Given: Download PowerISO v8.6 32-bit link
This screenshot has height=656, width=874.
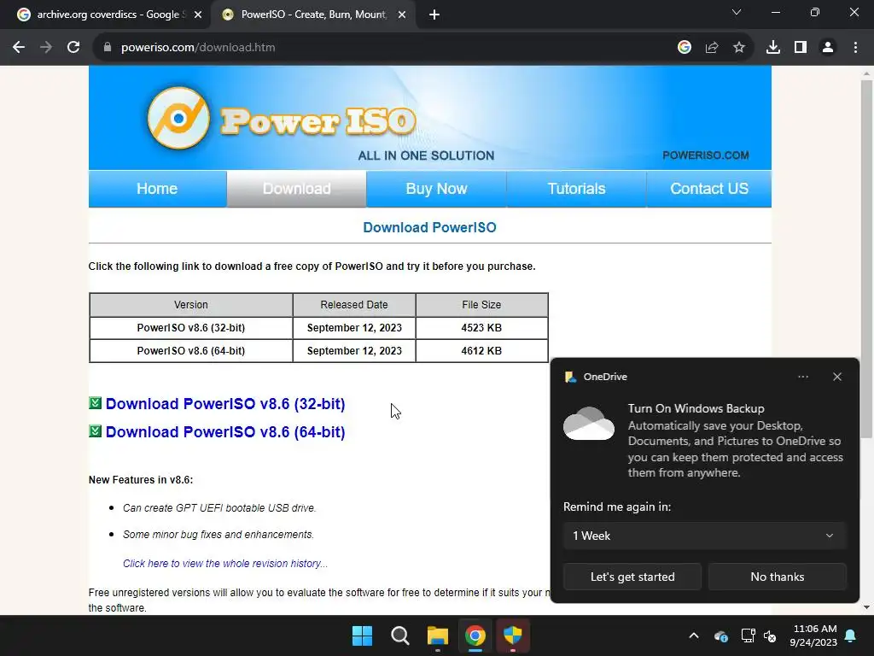Looking at the screenshot, I should 225,404.
